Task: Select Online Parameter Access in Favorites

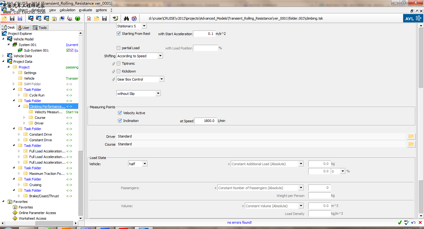Action: (x=37, y=213)
